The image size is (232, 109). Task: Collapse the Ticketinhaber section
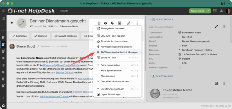(151, 76)
